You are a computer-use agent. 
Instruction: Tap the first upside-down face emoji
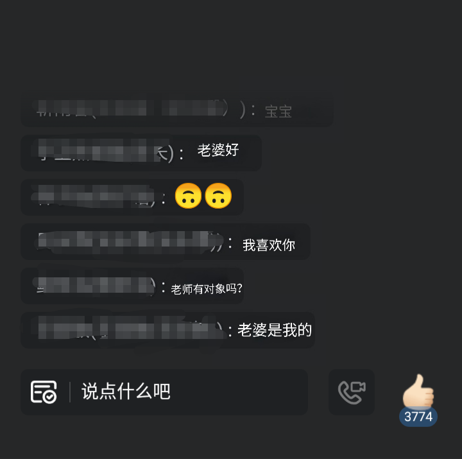coord(188,196)
